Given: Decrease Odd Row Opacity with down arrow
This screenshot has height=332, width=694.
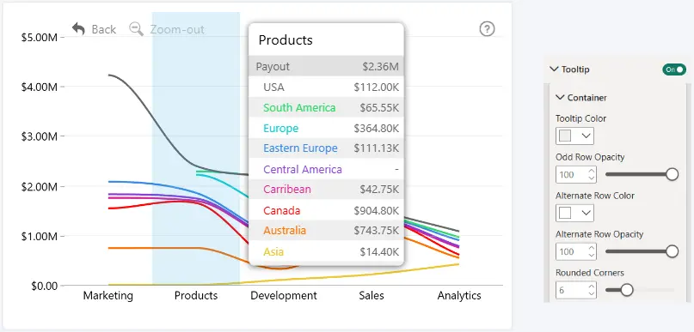Looking at the screenshot, I should click(x=592, y=178).
